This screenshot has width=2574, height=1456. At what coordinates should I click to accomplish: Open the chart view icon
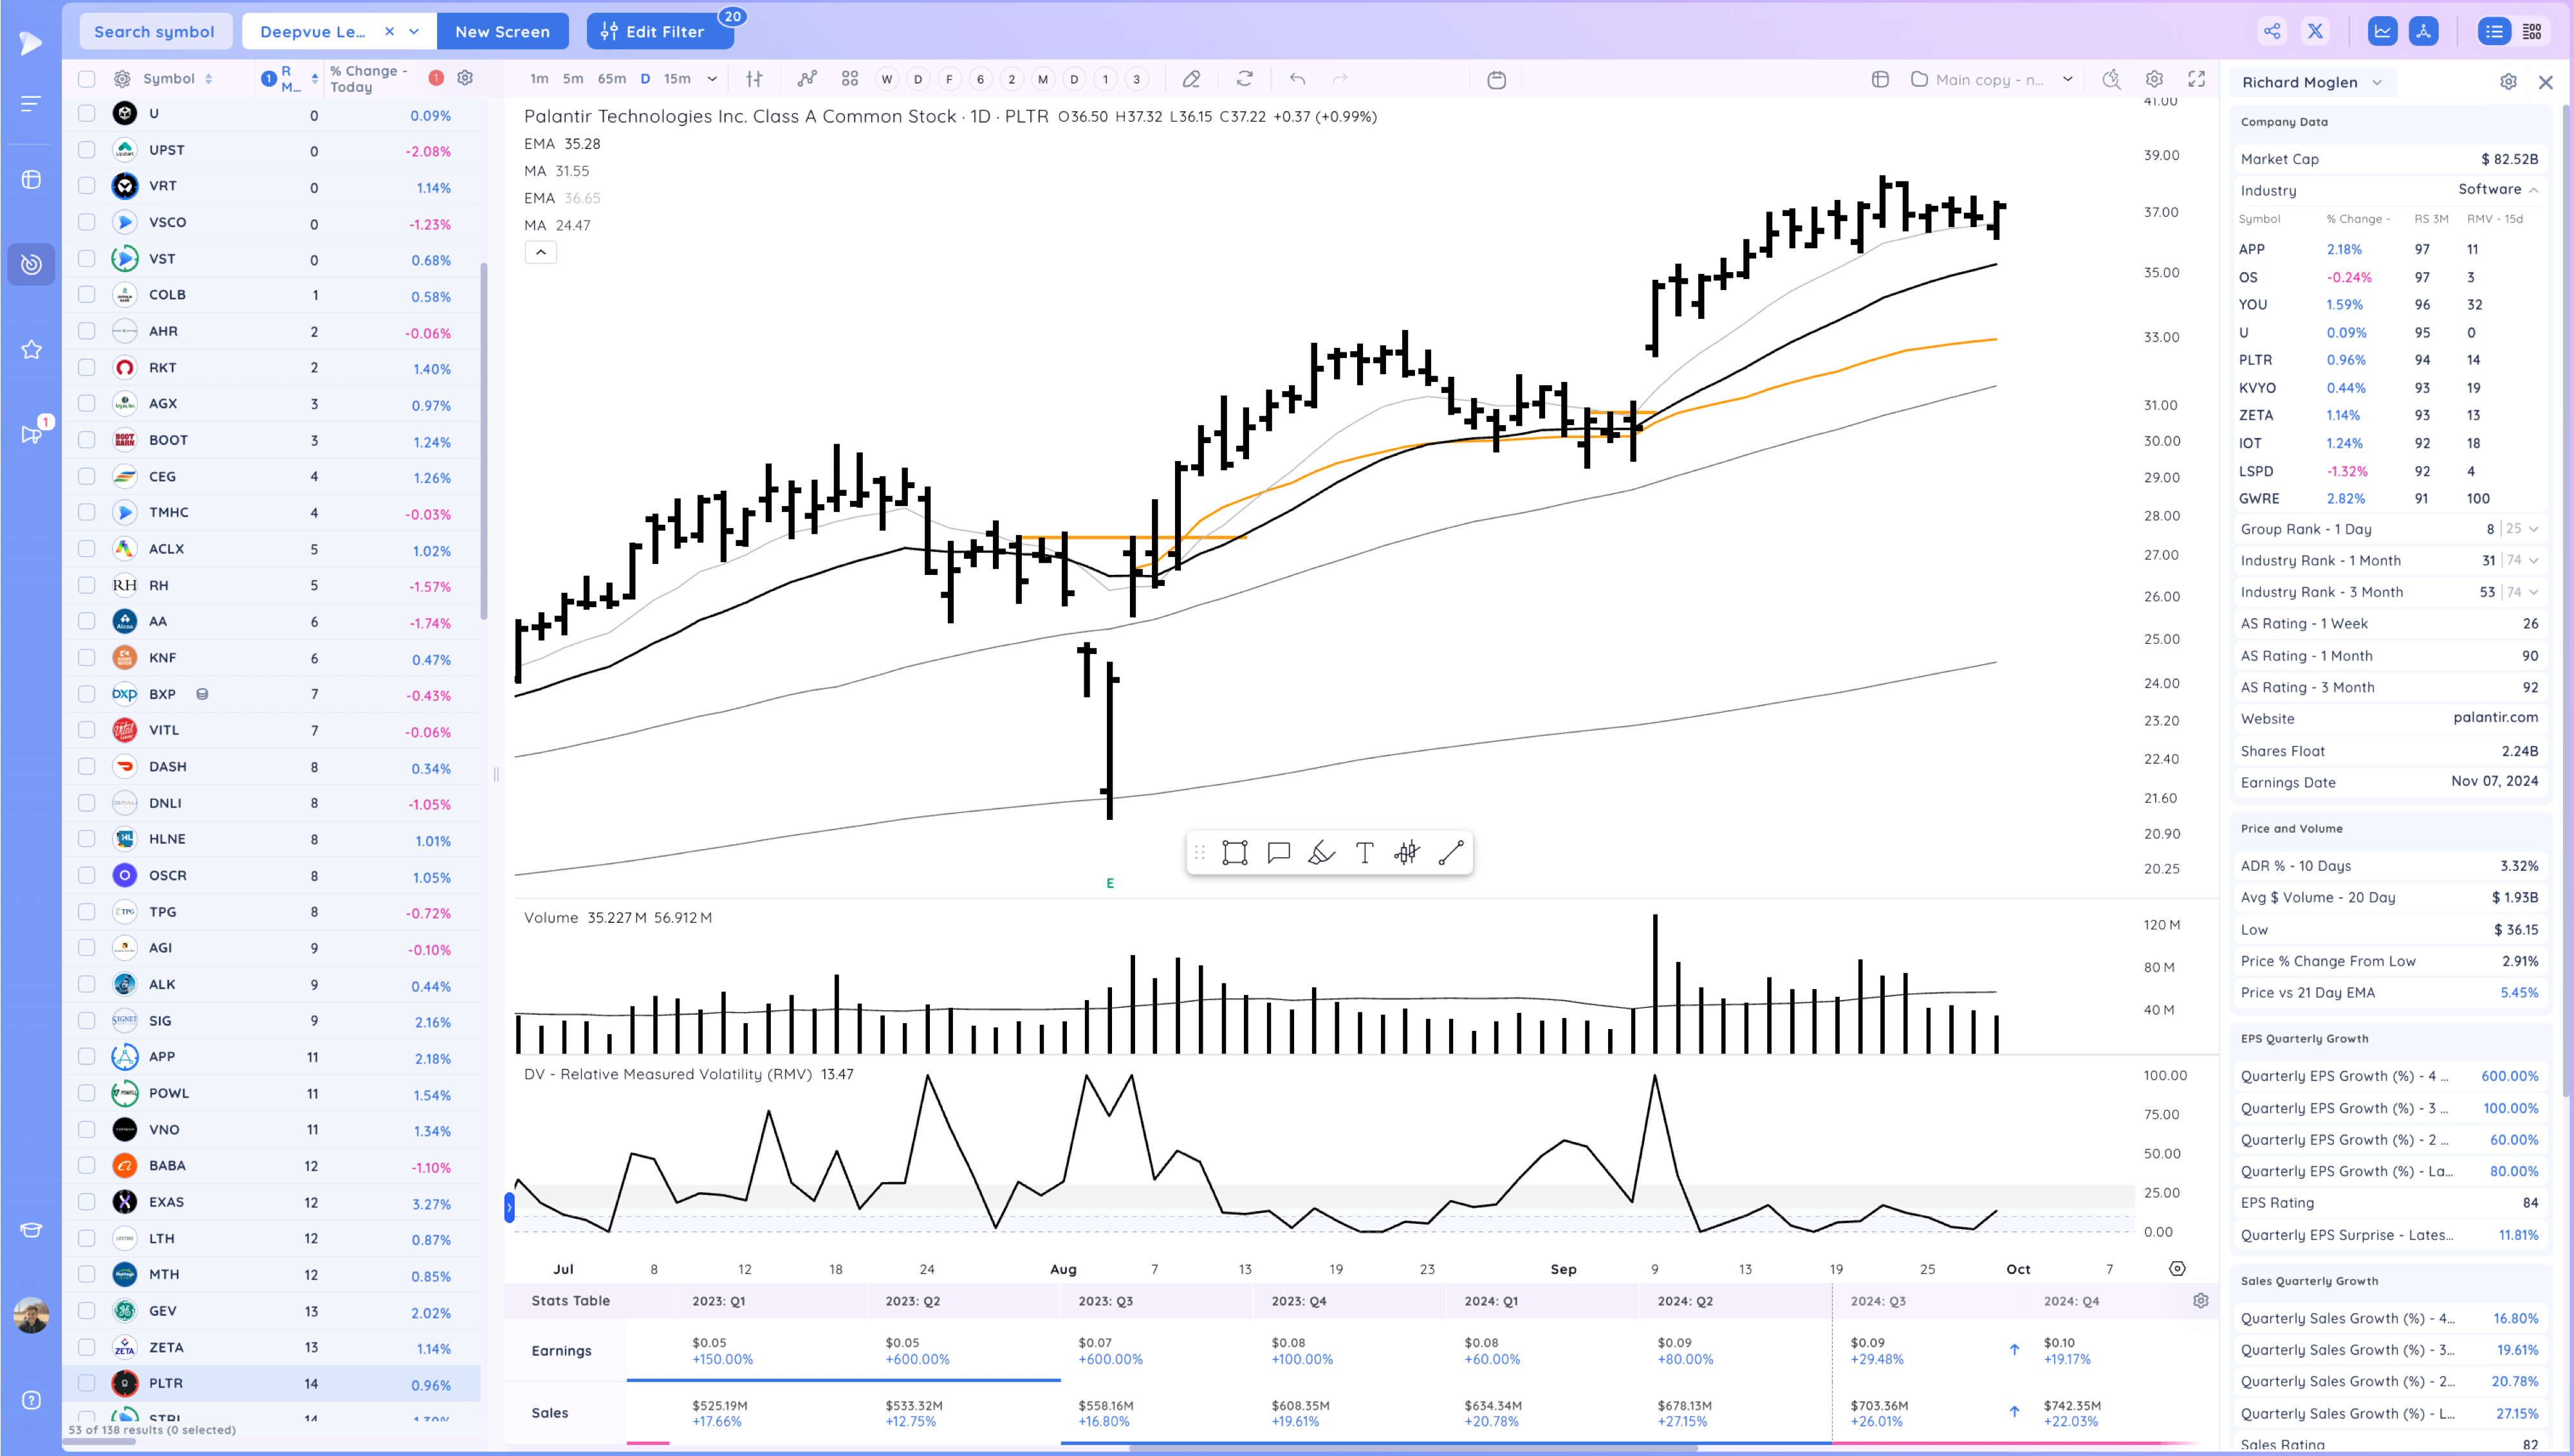2382,31
